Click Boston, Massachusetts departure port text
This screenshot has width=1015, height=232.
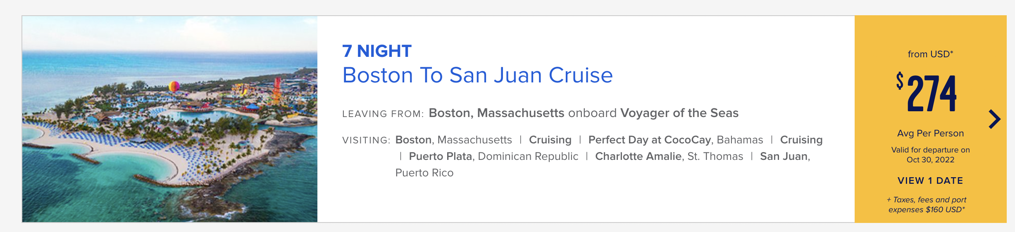point(496,113)
